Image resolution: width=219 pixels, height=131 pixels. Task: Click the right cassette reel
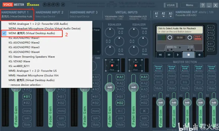coord(189,38)
